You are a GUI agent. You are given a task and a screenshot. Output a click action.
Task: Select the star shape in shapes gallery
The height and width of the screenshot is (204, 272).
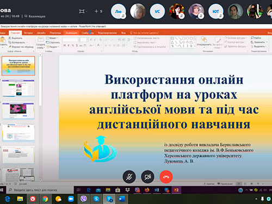tap(191, 46)
